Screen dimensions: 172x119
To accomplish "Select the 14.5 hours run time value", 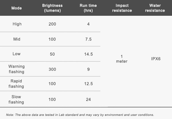I will click(88, 54).
